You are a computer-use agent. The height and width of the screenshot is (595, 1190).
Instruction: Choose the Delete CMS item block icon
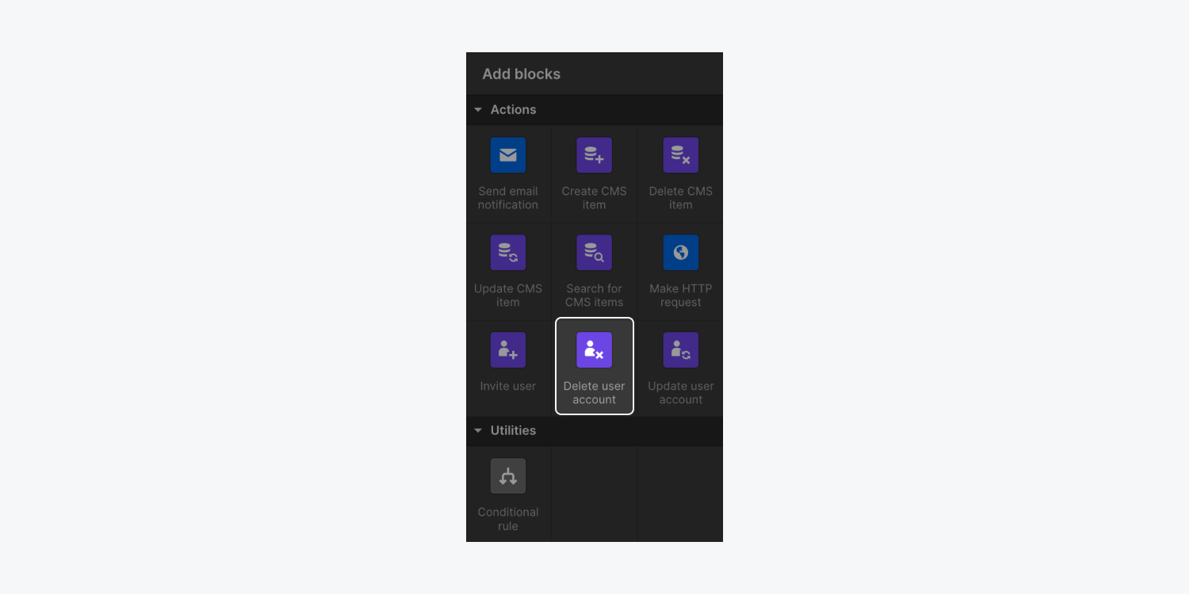pos(681,155)
